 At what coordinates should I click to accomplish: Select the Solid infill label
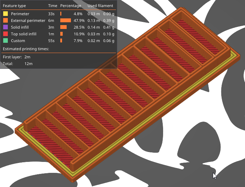(x=20, y=27)
